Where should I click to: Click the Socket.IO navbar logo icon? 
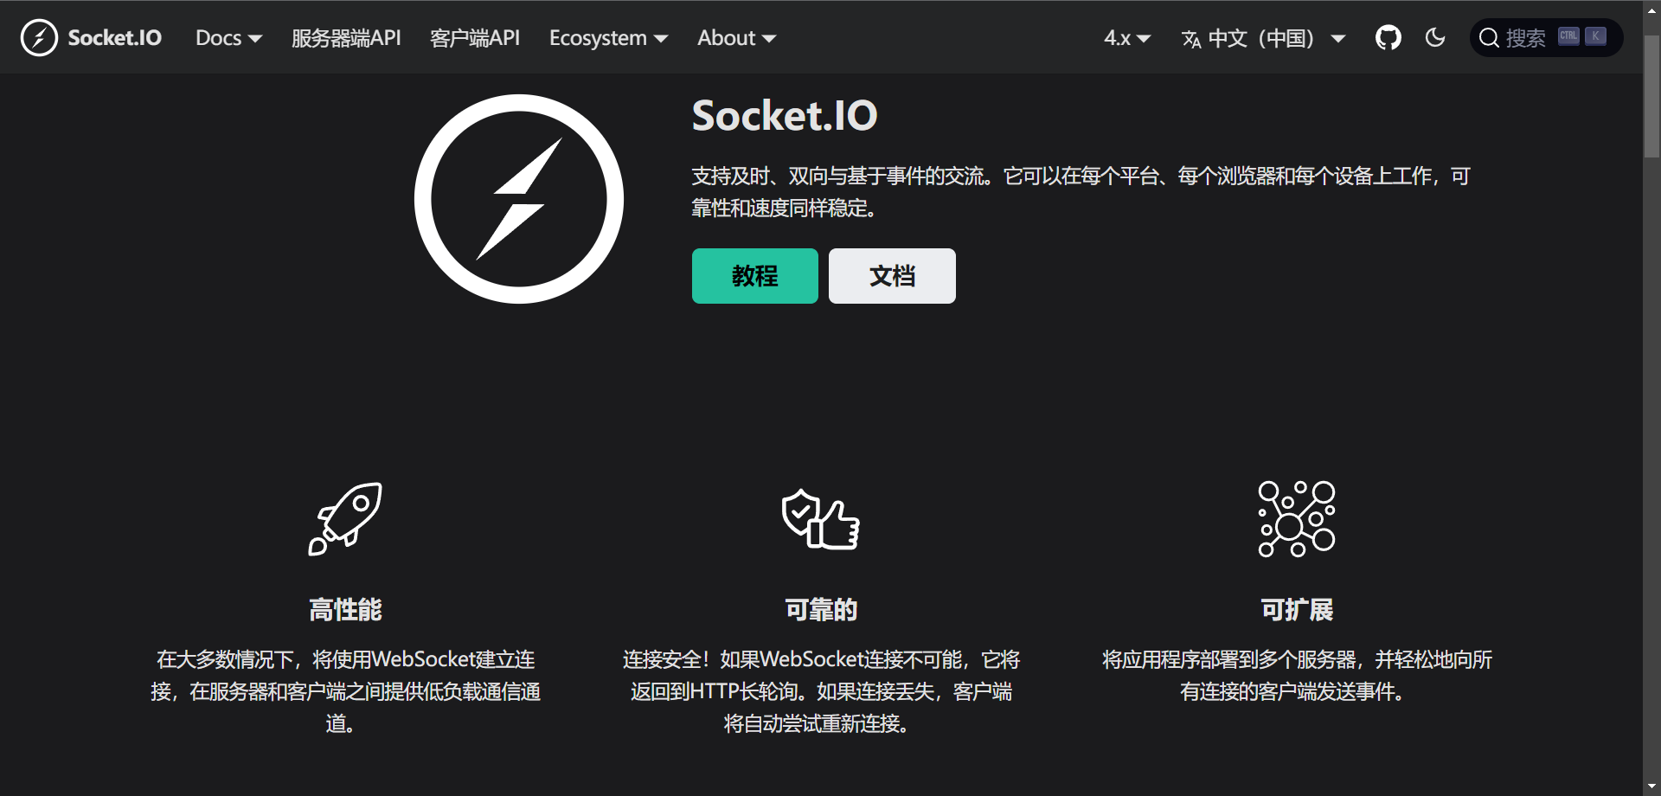pyautogui.click(x=39, y=38)
